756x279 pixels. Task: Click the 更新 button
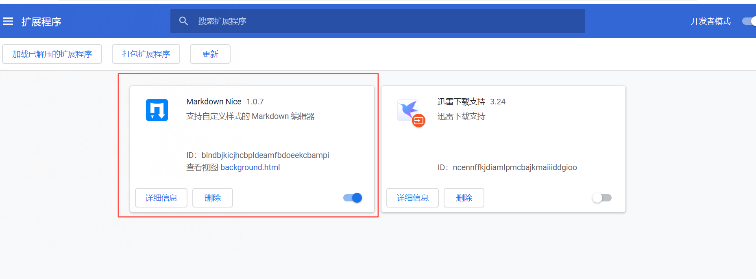[210, 54]
